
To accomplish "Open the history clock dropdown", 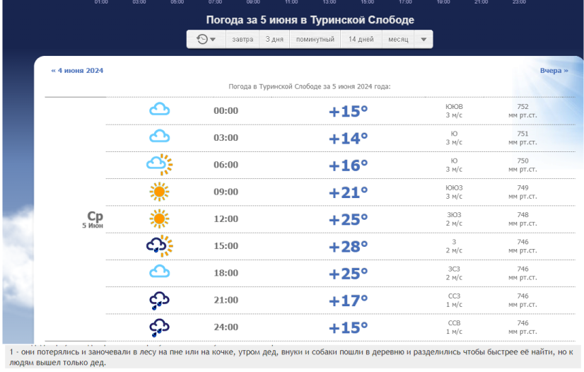I will (x=206, y=40).
